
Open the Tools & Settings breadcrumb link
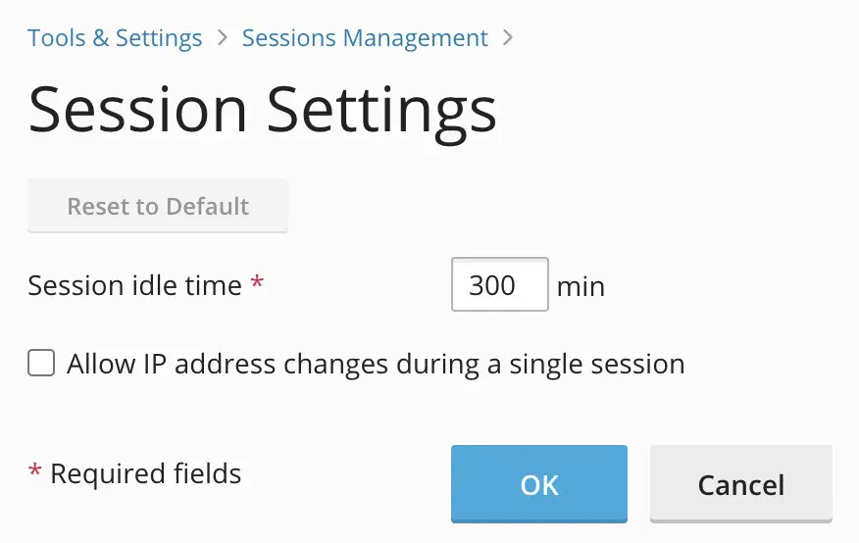click(x=115, y=38)
